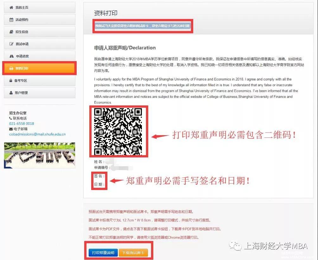Go to 招生信息 in the sidebar
The image size is (318, 260).
coord(40,32)
